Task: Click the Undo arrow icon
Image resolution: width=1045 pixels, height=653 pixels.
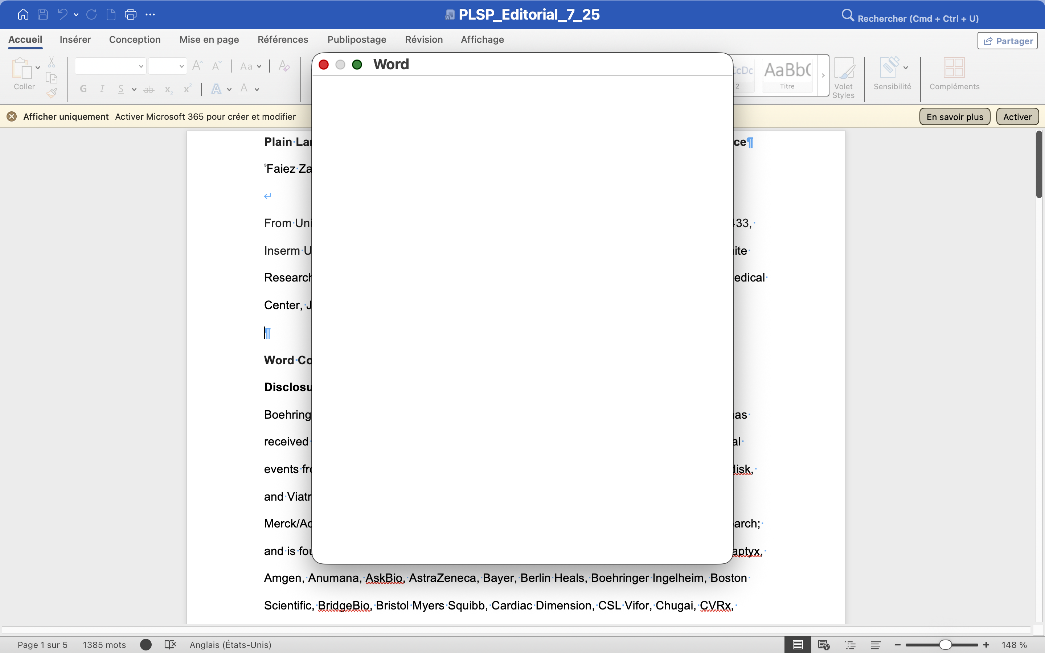Action: 63,14
